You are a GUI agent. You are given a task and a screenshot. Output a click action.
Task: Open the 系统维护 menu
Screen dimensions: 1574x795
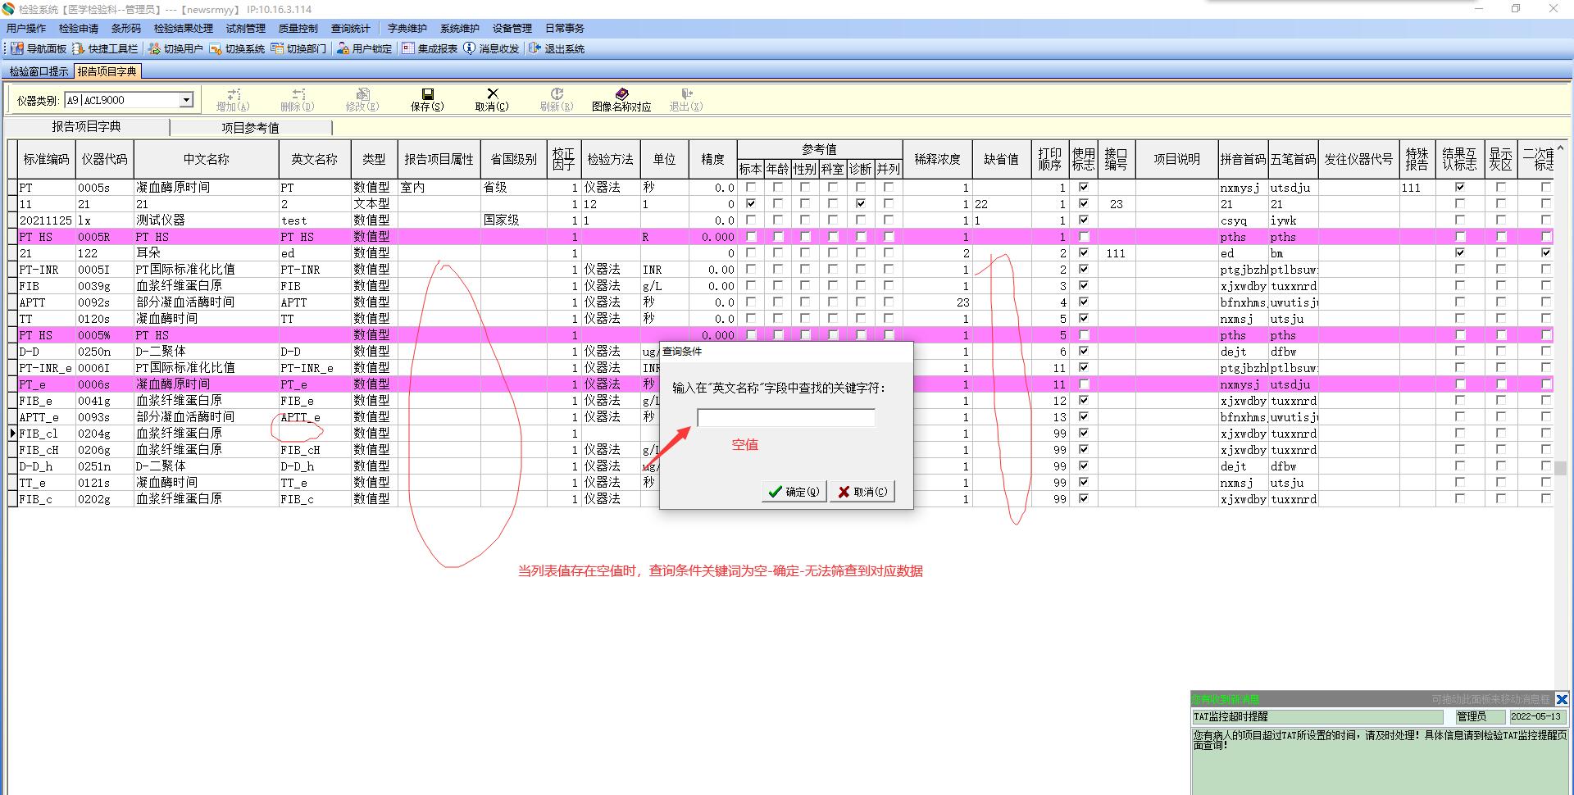pos(460,29)
